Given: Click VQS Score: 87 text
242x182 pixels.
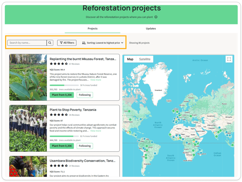Looking at the screenshot, I should (x=56, y=120).
